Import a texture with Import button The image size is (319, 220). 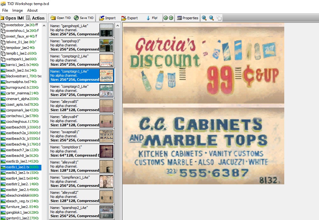coord(107,18)
